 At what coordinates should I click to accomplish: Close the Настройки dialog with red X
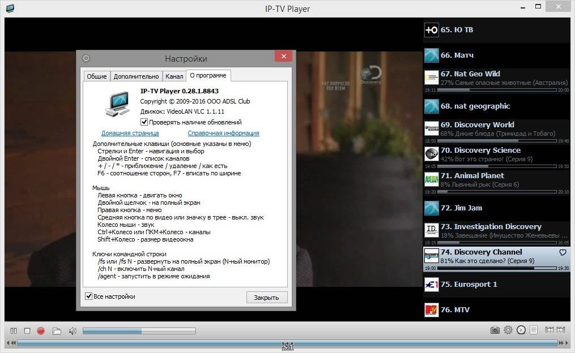click(x=283, y=56)
